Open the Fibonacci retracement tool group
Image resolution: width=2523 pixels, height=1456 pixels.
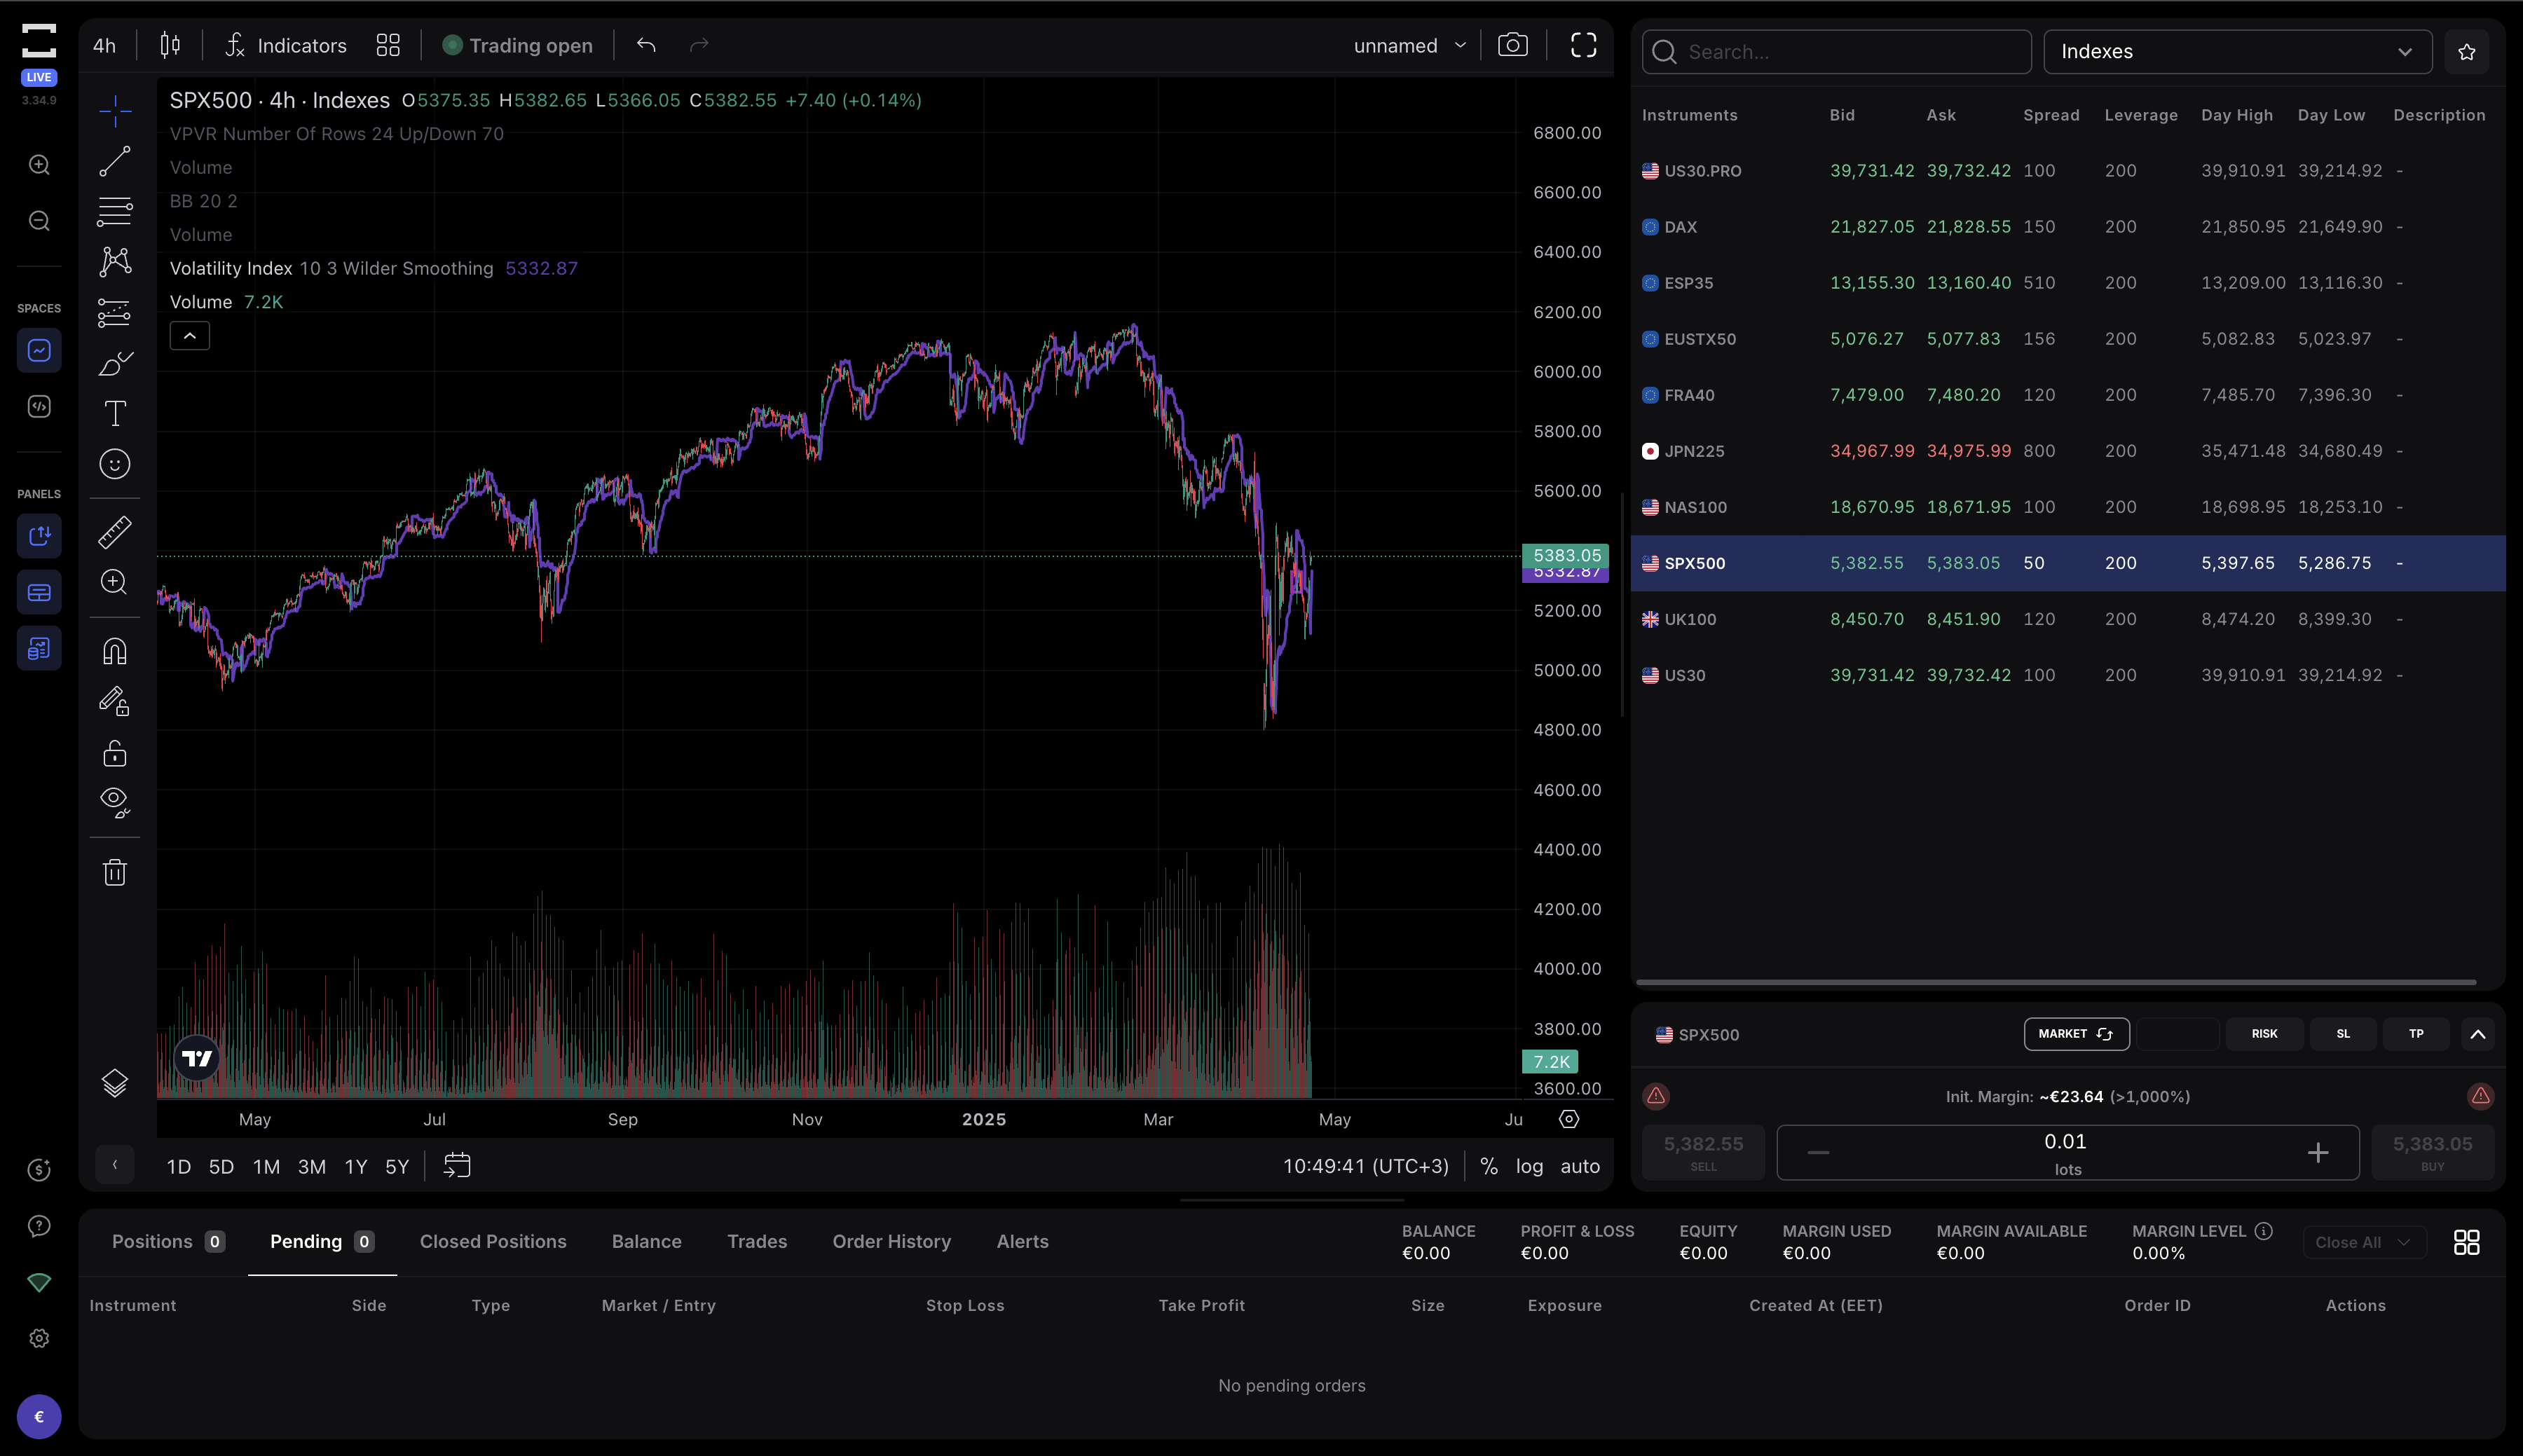pos(115,211)
